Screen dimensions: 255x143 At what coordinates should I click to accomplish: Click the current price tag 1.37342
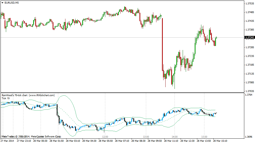tap(249, 37)
